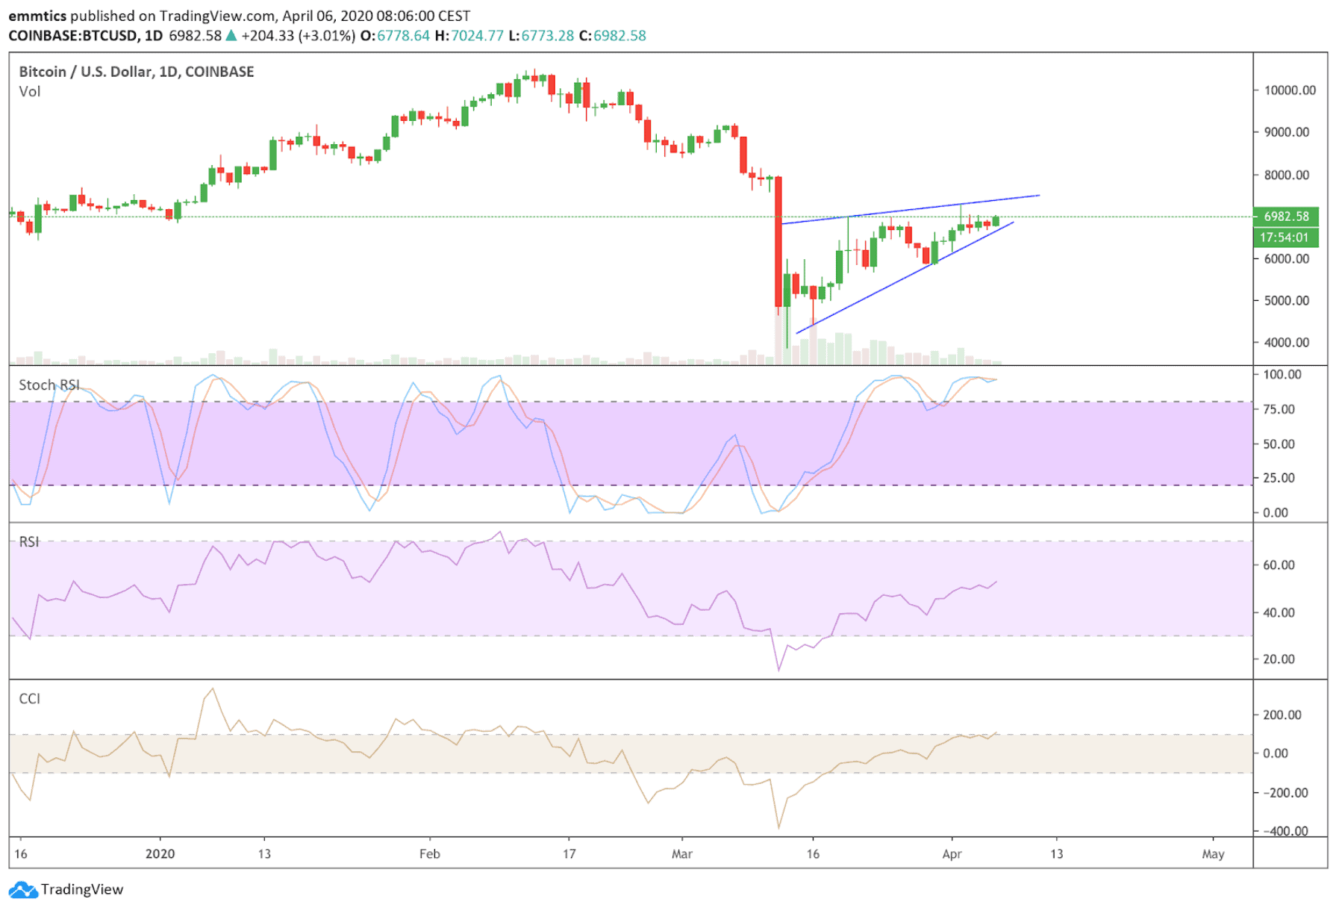Click the 100.00 Stoch RSI axis label

(1282, 374)
